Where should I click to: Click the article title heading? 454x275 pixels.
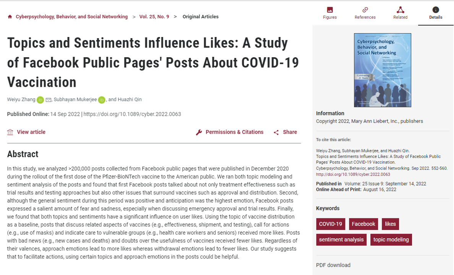153,63
